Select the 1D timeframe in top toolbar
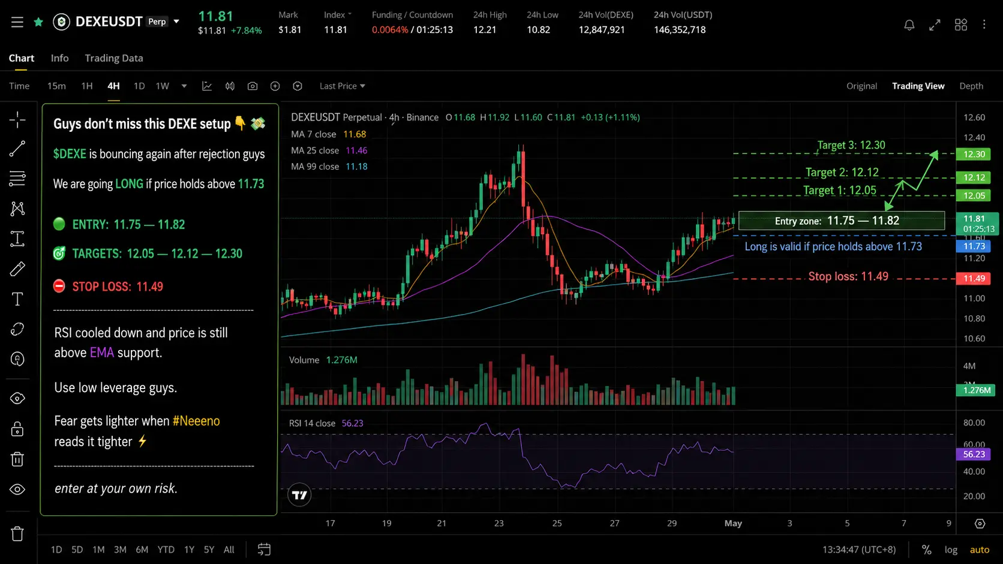 [139, 86]
